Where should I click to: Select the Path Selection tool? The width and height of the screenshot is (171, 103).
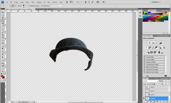(3, 57)
